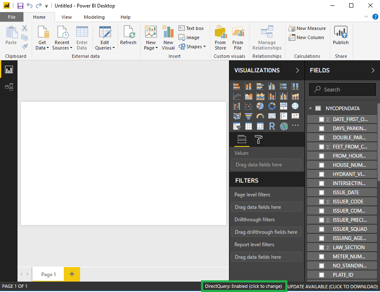Click DirectQuery: Enabled status to change
The height and width of the screenshot is (292, 380).
(x=244, y=287)
